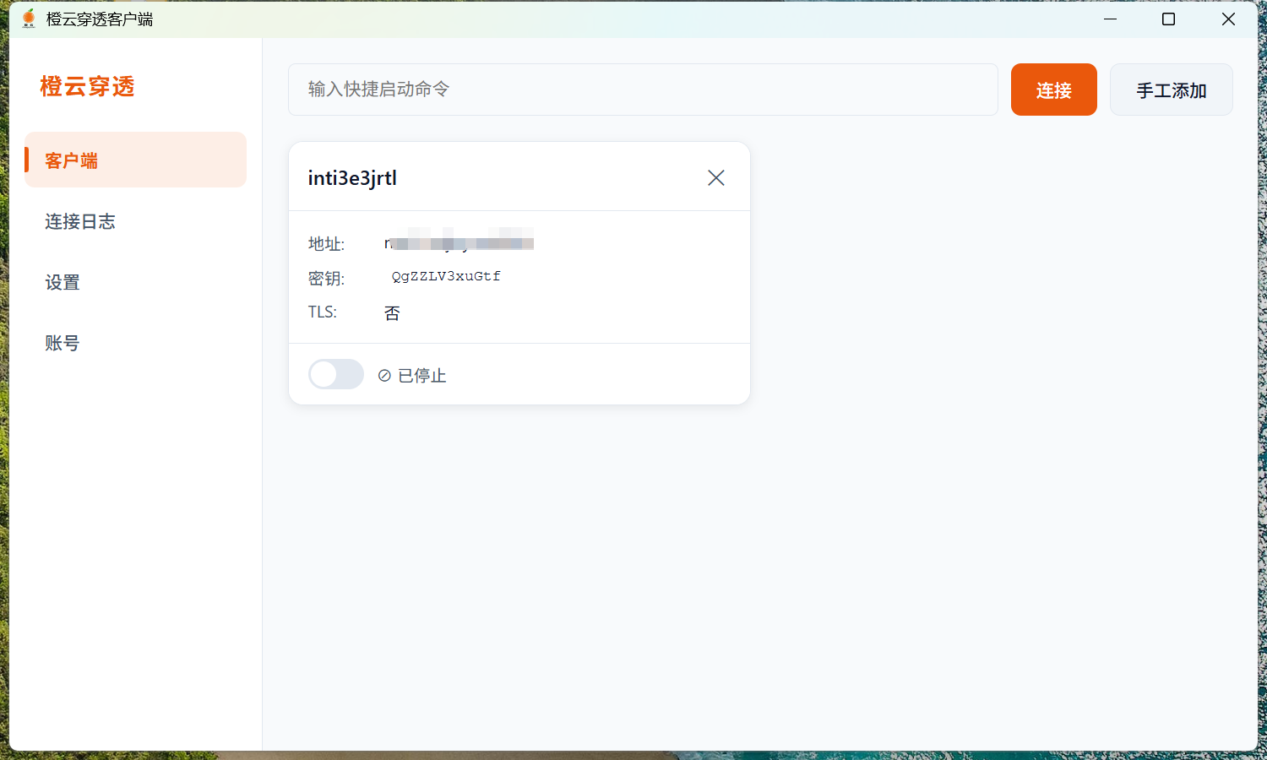Click the TLS value 否
1267x760 pixels.
[392, 312]
